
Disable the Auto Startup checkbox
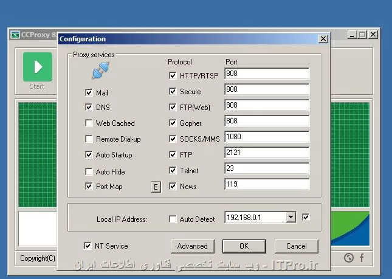click(89, 155)
